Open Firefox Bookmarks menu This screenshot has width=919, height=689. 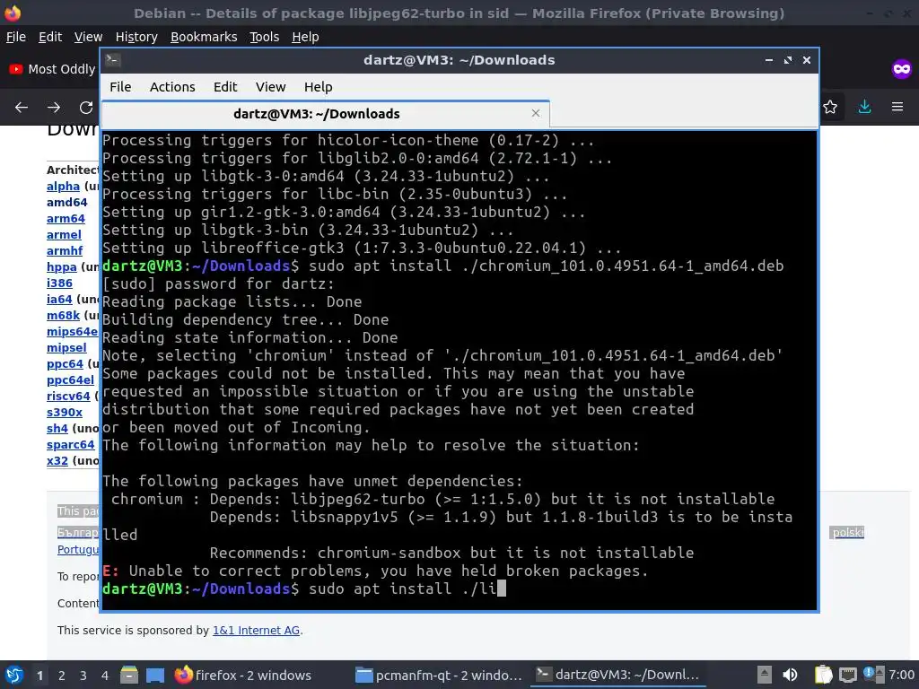click(204, 37)
